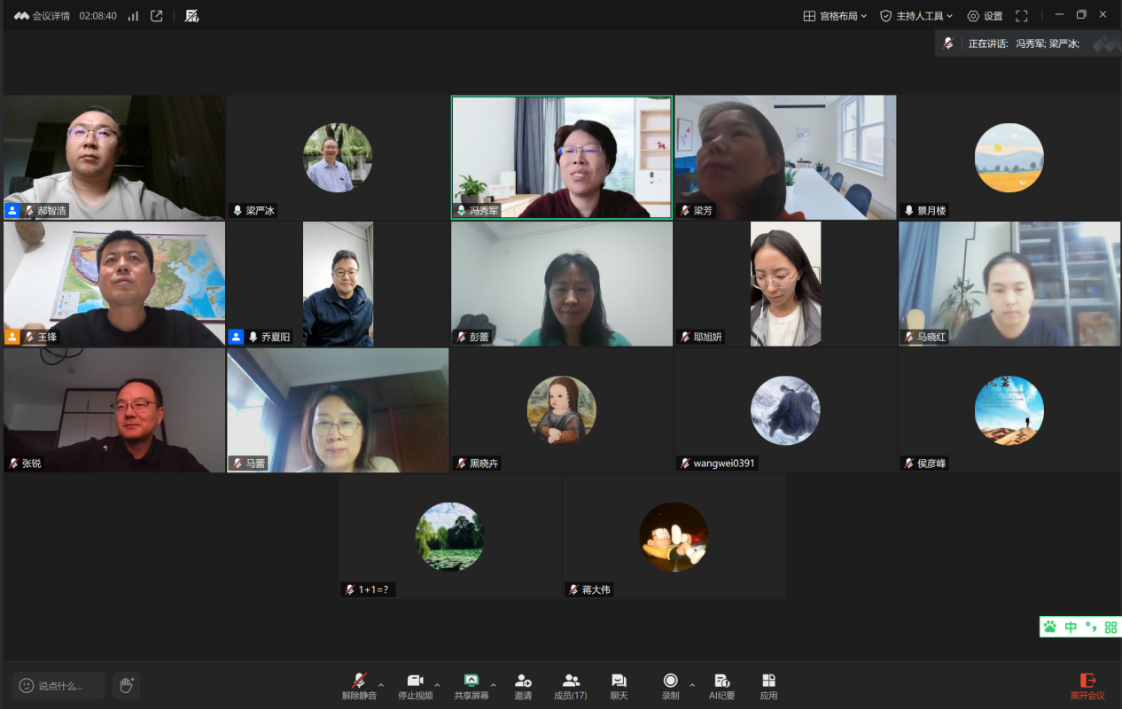1122x709 pixels.
Task: Open the 成员(17) members panel
Action: (571, 685)
